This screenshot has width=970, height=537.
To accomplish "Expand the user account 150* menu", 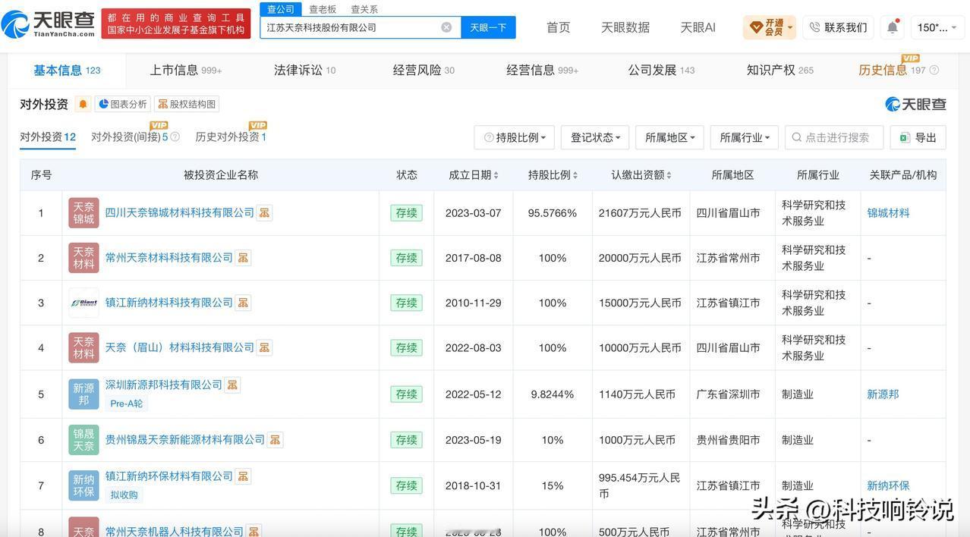I will pos(937,27).
